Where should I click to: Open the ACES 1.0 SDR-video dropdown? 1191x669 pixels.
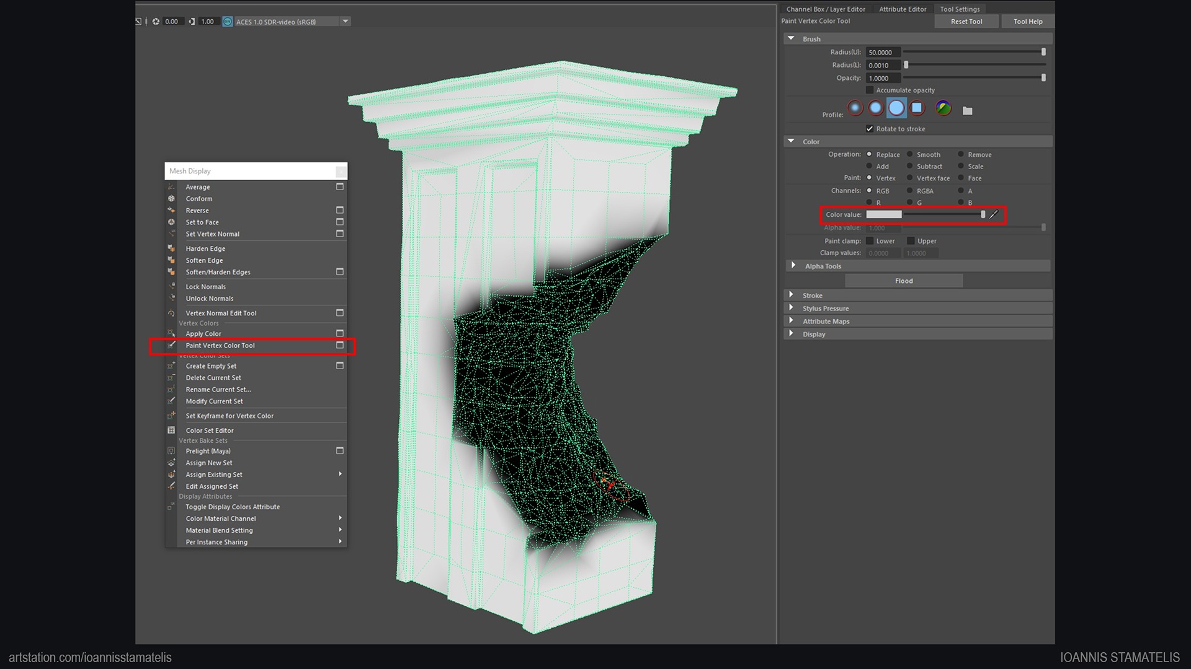pos(345,21)
